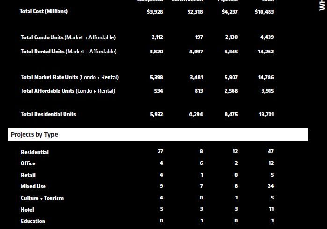The height and width of the screenshot is (229, 327).
Task: Select the Total Condo Units row label
Action: [68, 37]
